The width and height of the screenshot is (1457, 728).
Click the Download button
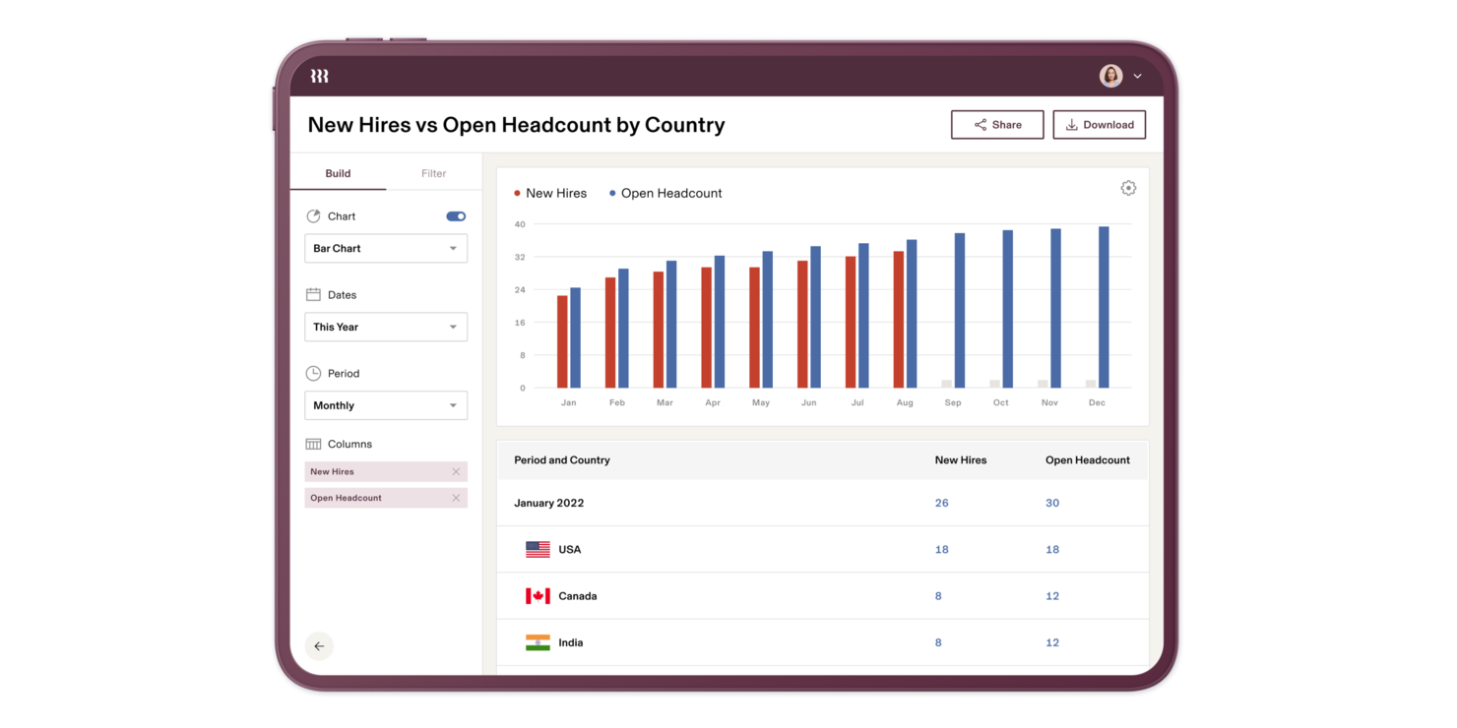click(1100, 124)
